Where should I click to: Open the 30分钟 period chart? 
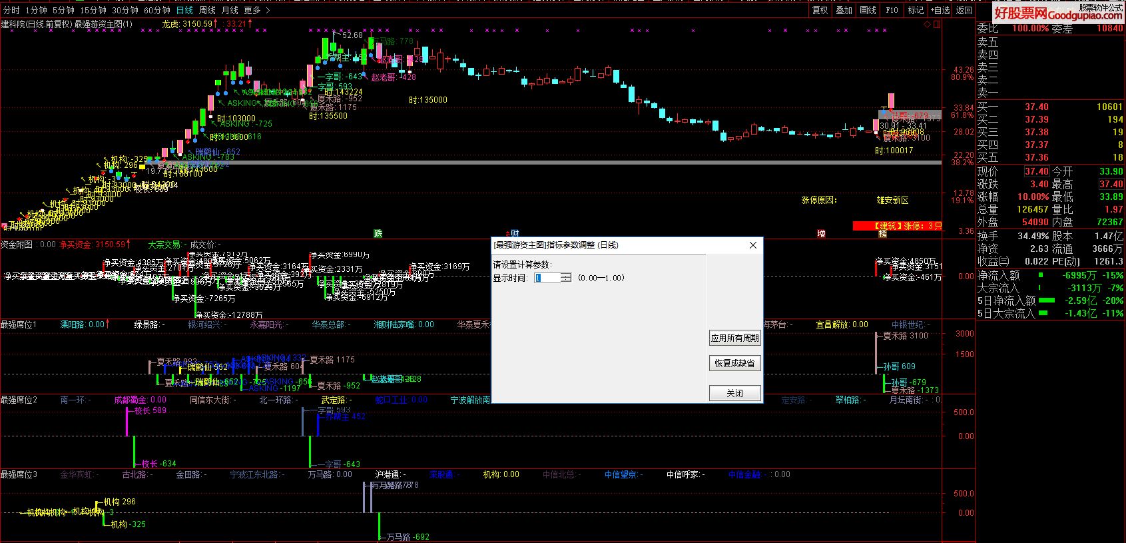[125, 10]
